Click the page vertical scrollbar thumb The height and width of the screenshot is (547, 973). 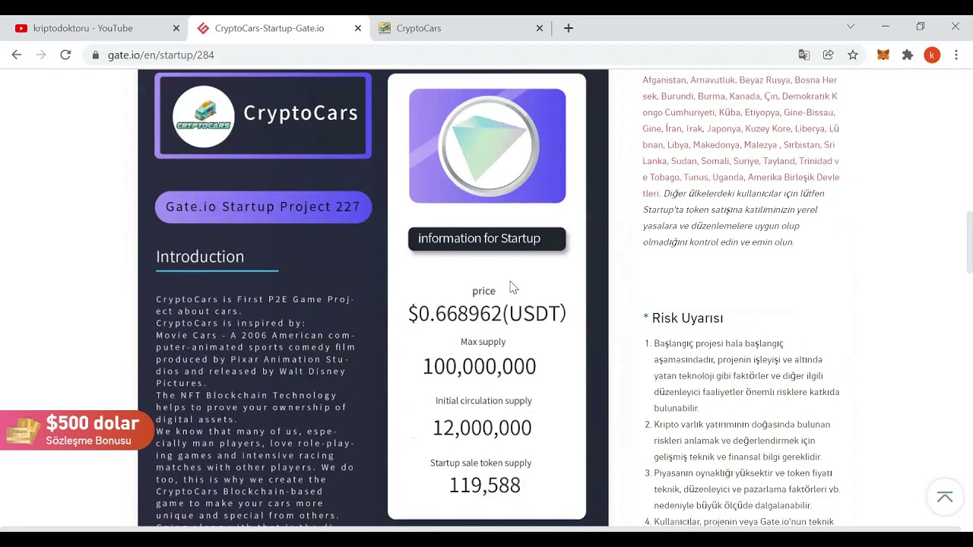pyautogui.click(x=968, y=241)
